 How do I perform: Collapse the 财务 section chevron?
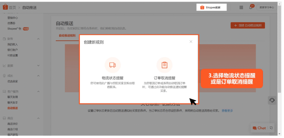tap(38, 39)
